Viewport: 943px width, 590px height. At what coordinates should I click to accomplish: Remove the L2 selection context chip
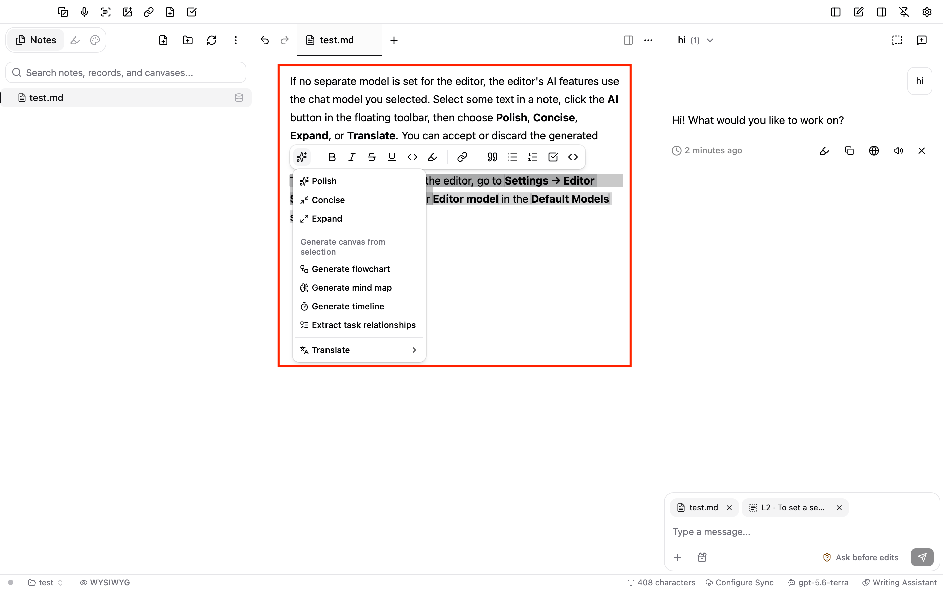839,507
